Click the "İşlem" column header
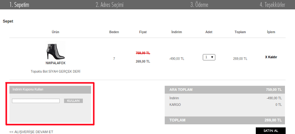The height and width of the screenshot is (134, 295). 271,32
